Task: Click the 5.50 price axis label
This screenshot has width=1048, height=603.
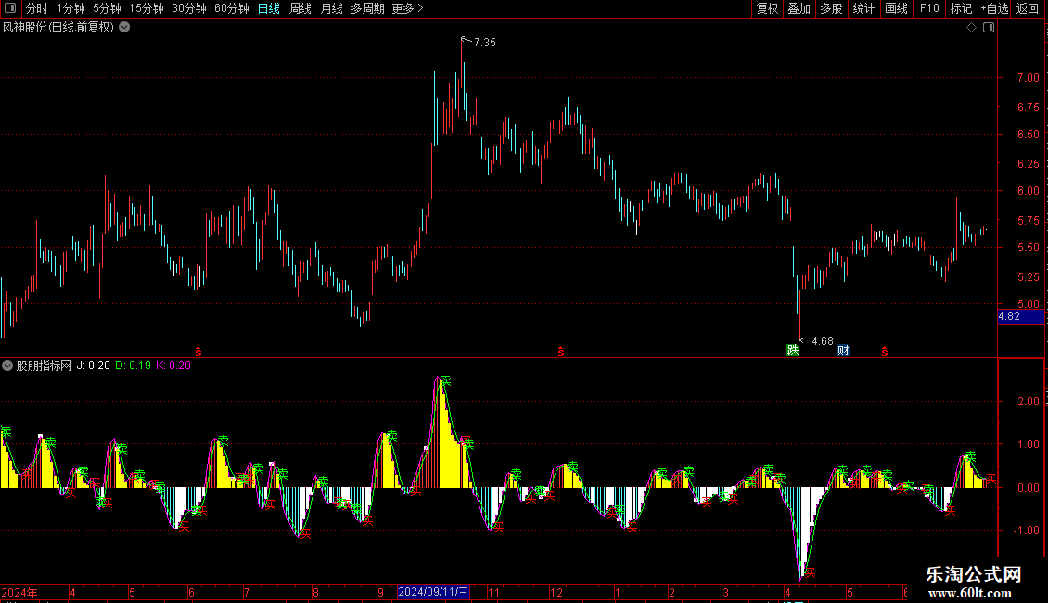Action: tap(1028, 248)
